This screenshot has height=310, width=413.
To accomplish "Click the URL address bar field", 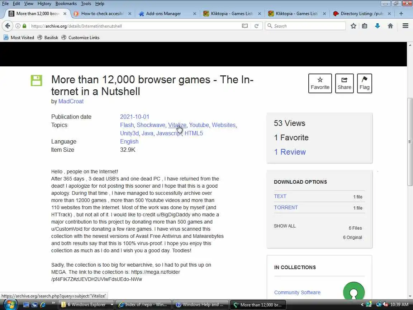I will 134,26.
